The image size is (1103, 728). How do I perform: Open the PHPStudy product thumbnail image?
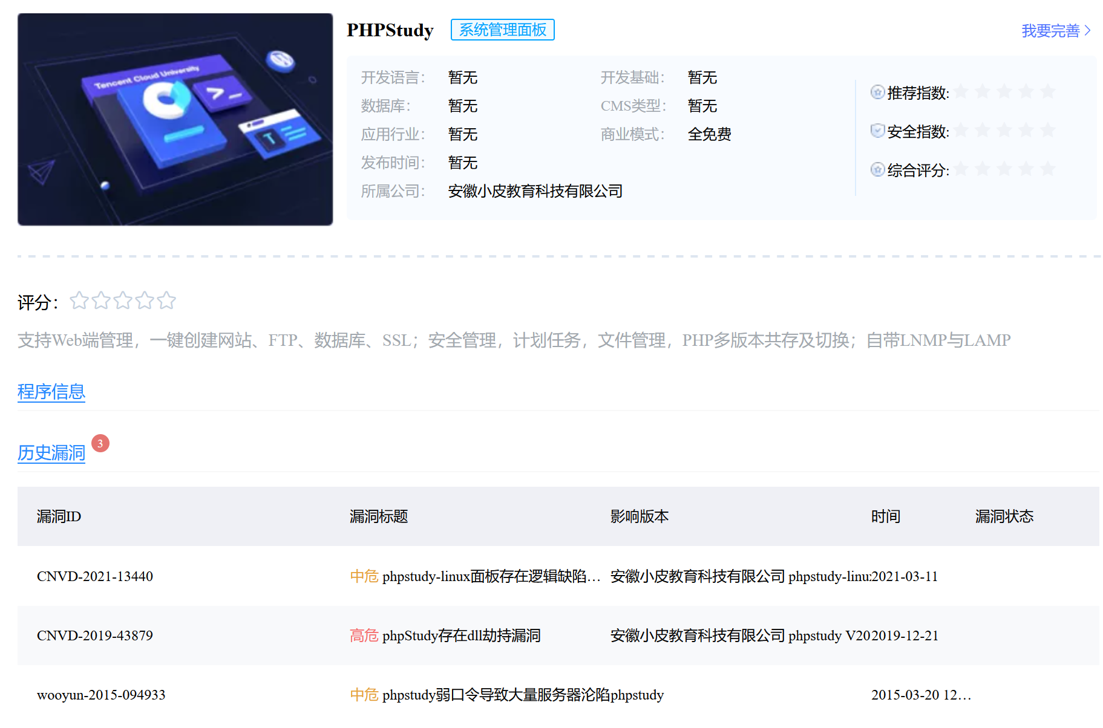(175, 119)
